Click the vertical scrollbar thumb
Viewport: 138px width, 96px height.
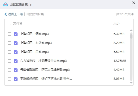point(131,36)
